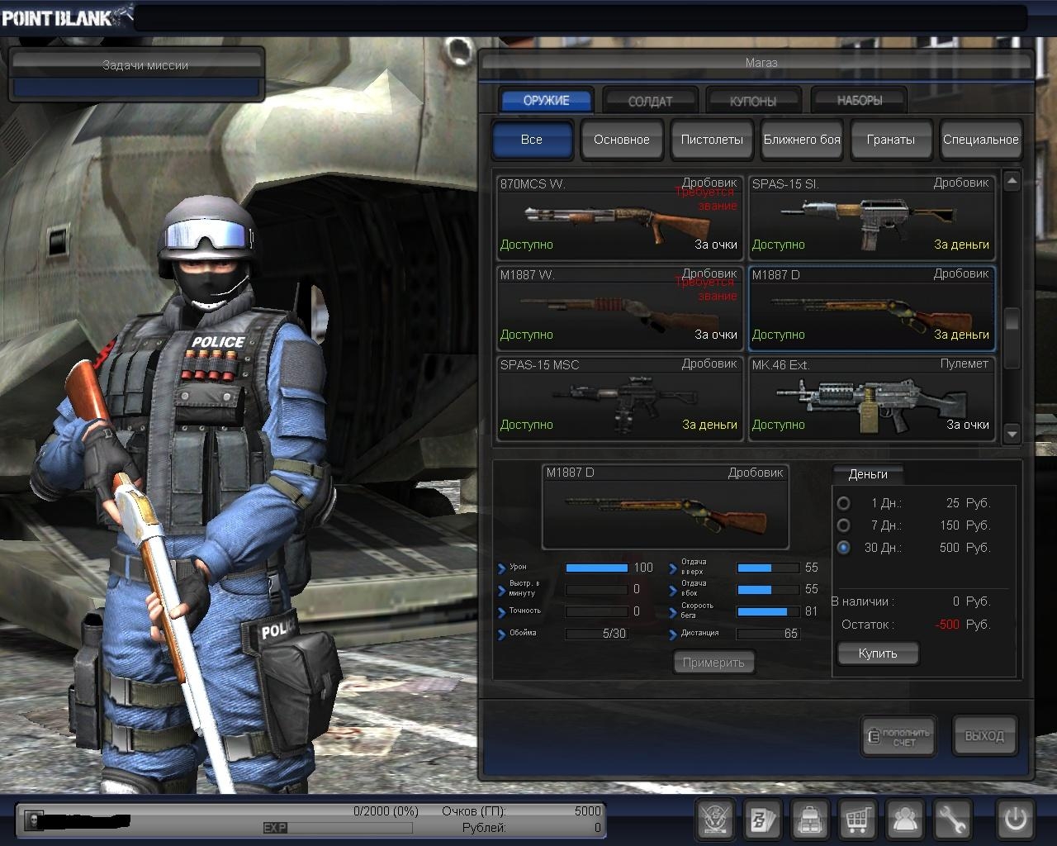Select the 1 Дн. 25 Руб. option
The image size is (1057, 846).
(843, 503)
